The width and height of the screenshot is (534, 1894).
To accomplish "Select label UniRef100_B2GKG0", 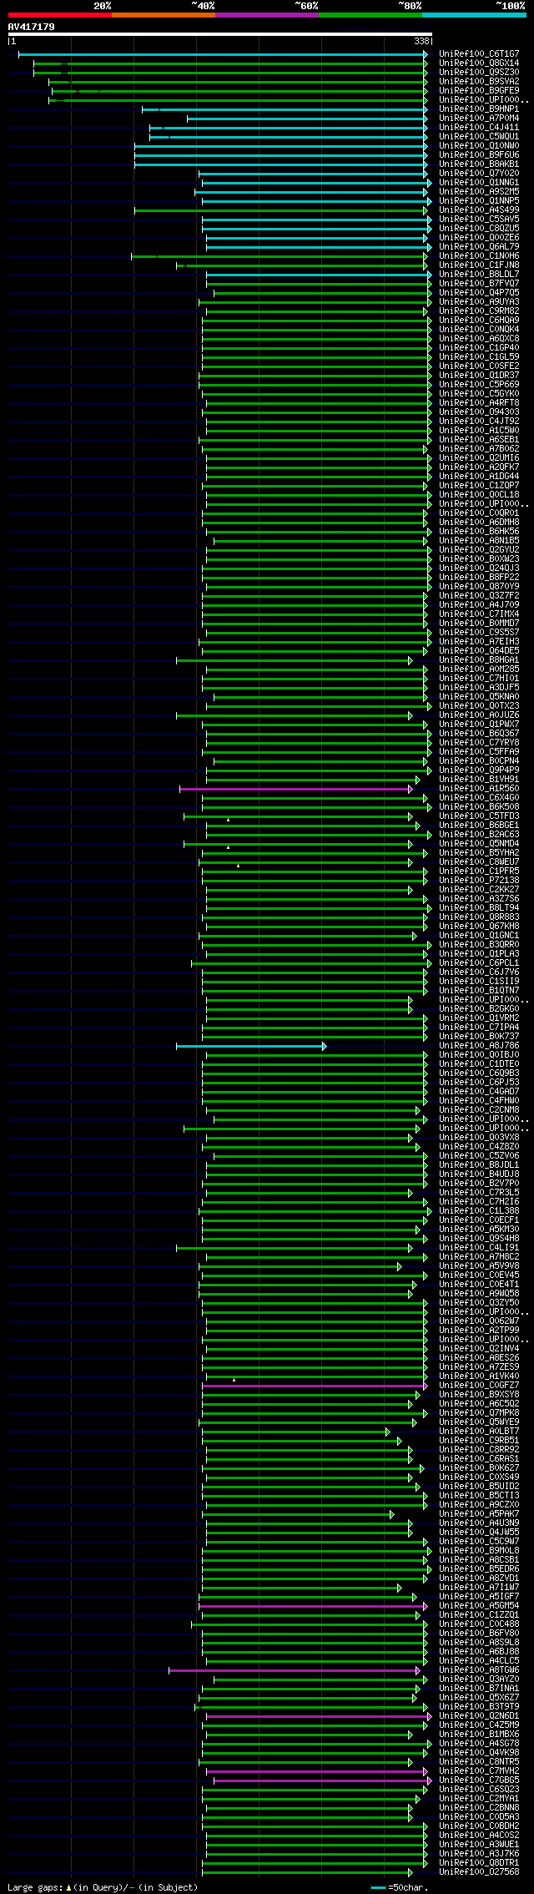I will pyautogui.click(x=478, y=1009).
